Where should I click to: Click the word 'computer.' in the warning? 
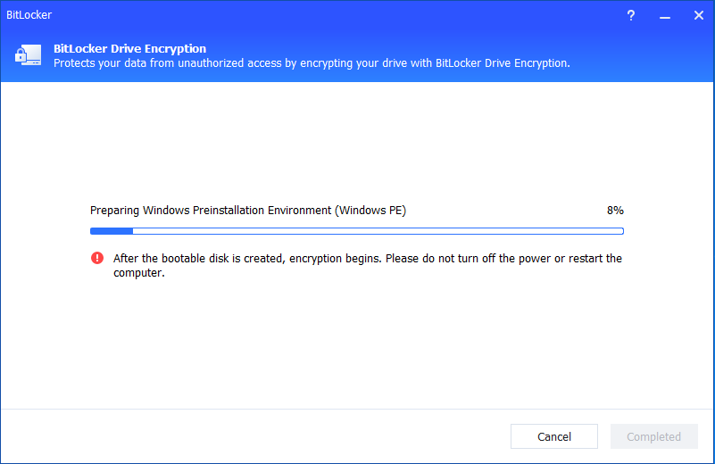pos(139,273)
